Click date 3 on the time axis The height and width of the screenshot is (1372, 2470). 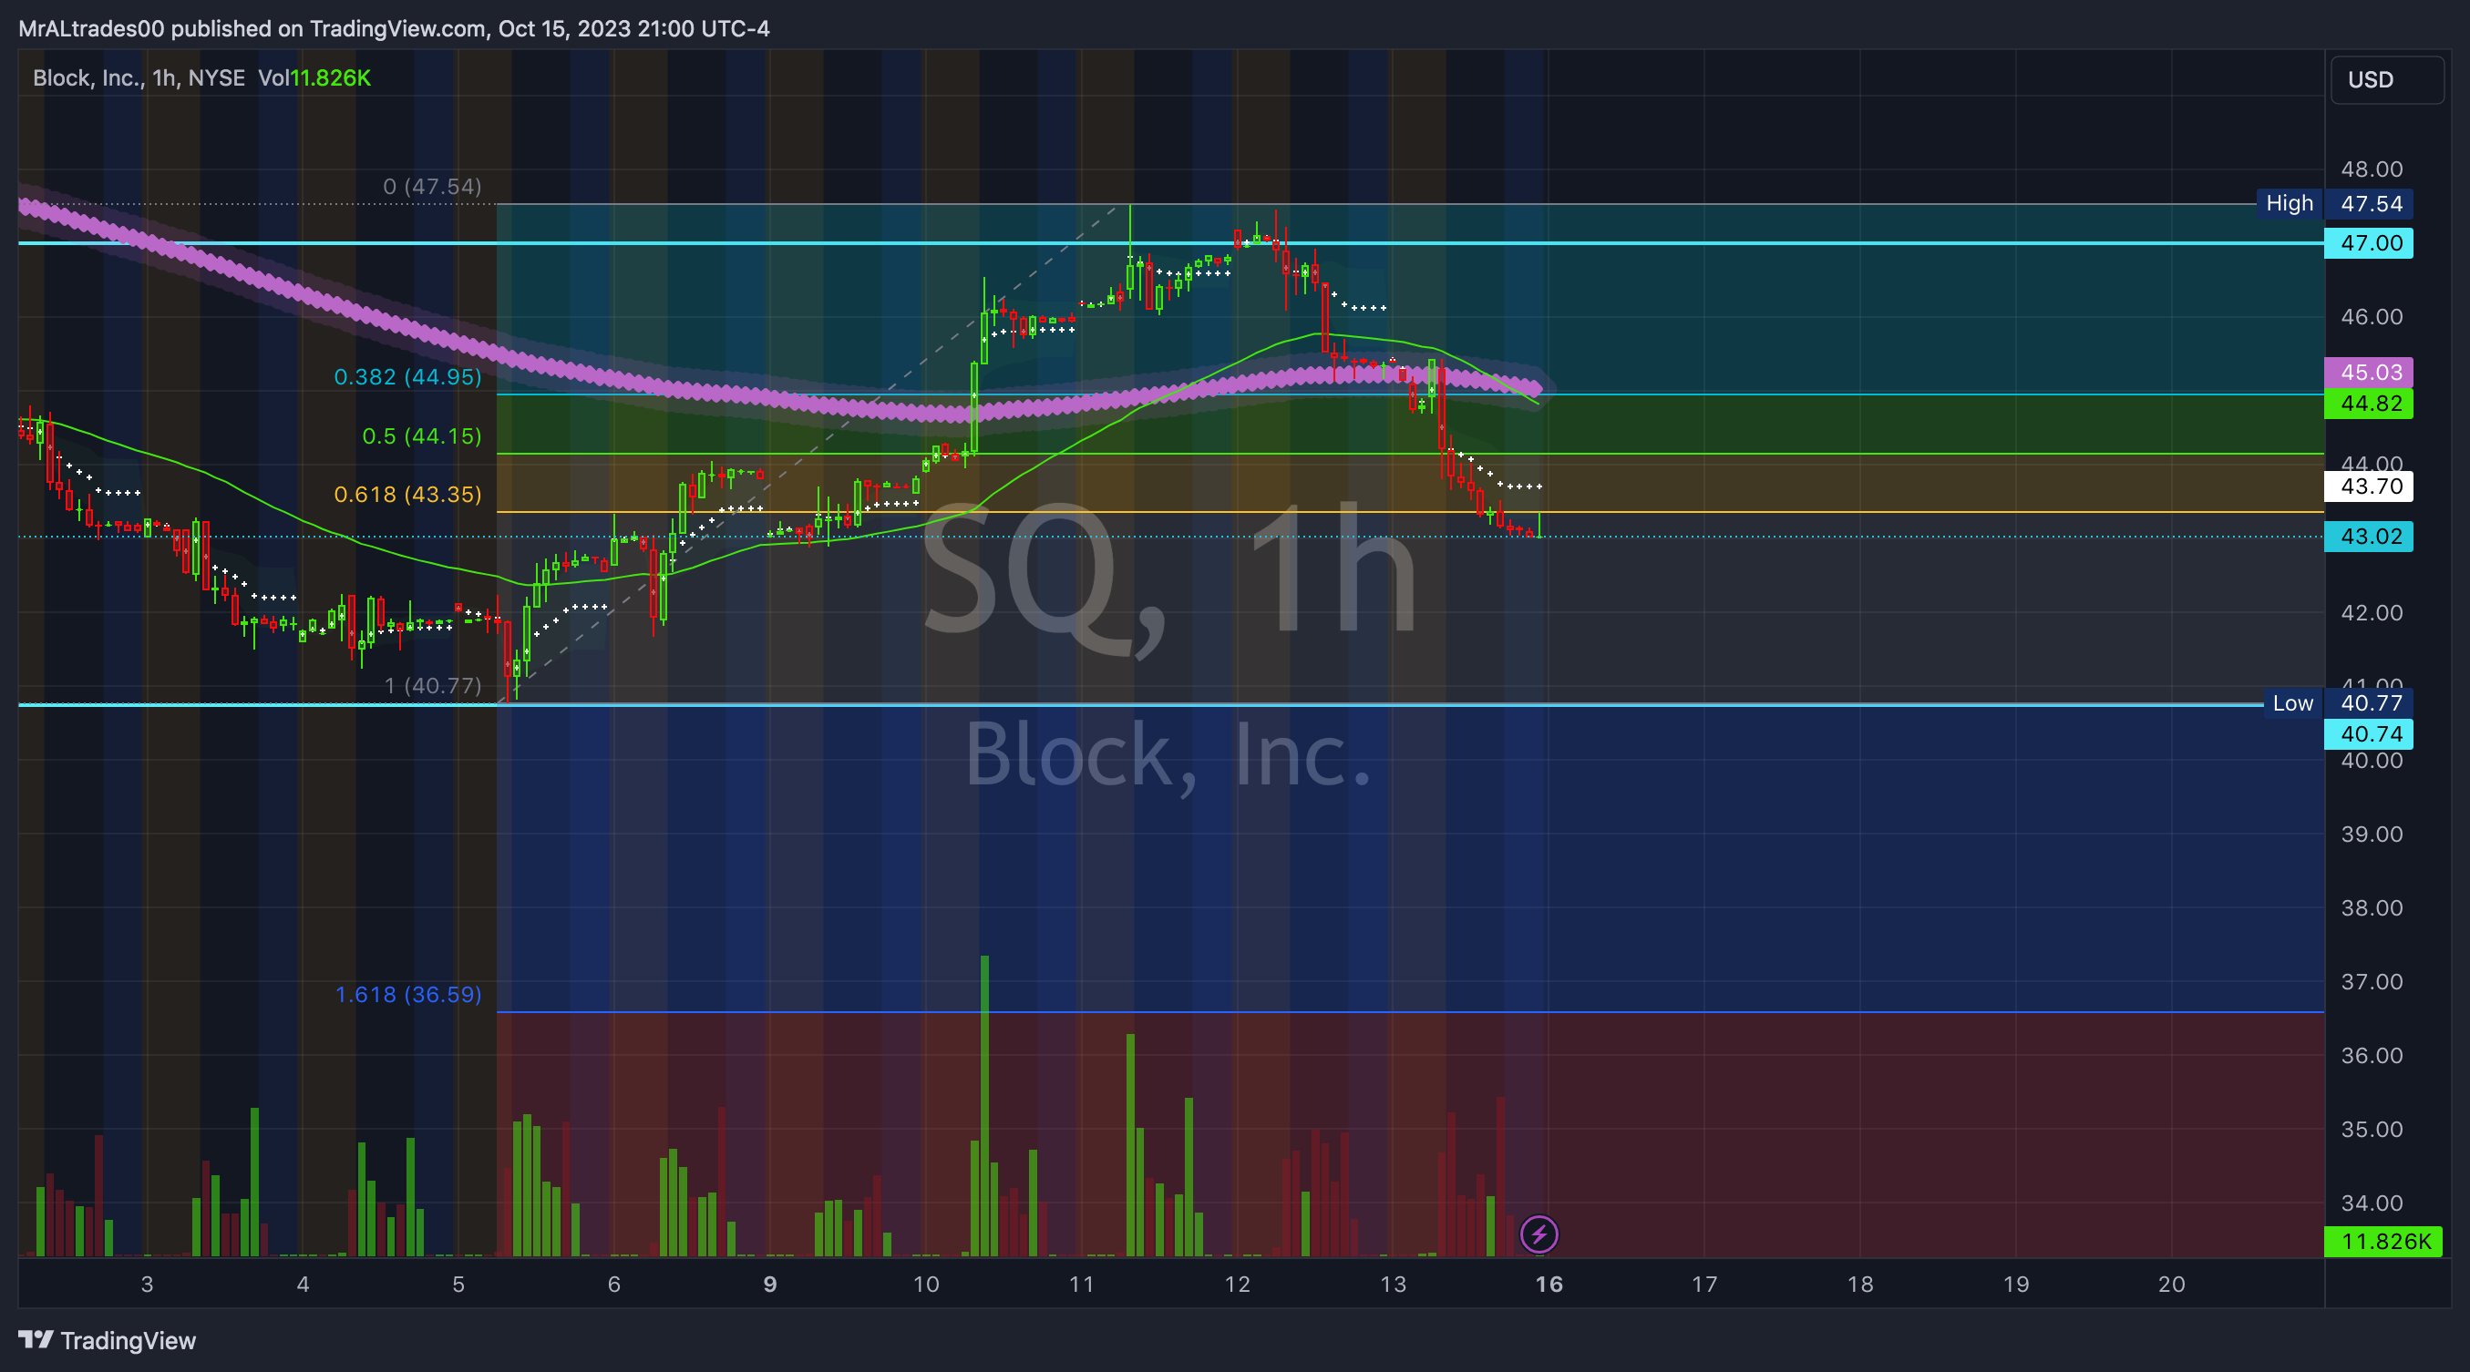tap(147, 1284)
